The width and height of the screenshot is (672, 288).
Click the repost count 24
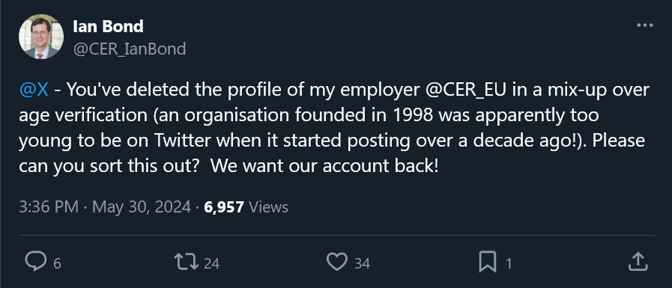211,263
